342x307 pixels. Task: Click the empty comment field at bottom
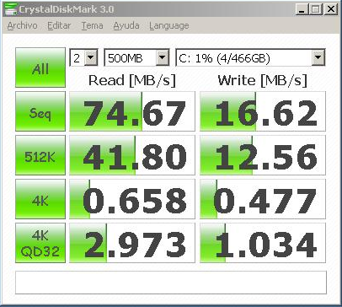point(171,283)
